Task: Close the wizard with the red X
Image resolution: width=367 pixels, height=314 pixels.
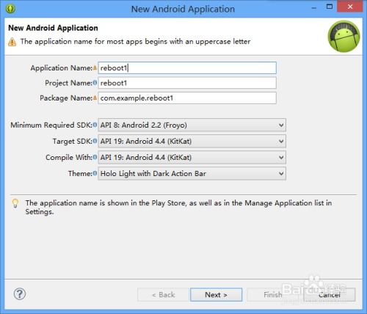Action: click(350, 7)
